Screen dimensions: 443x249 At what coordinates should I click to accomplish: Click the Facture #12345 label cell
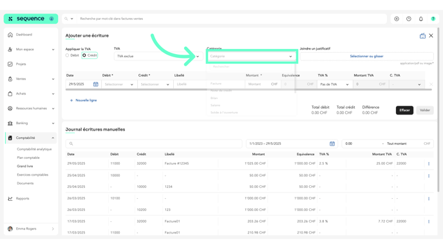[176, 163]
